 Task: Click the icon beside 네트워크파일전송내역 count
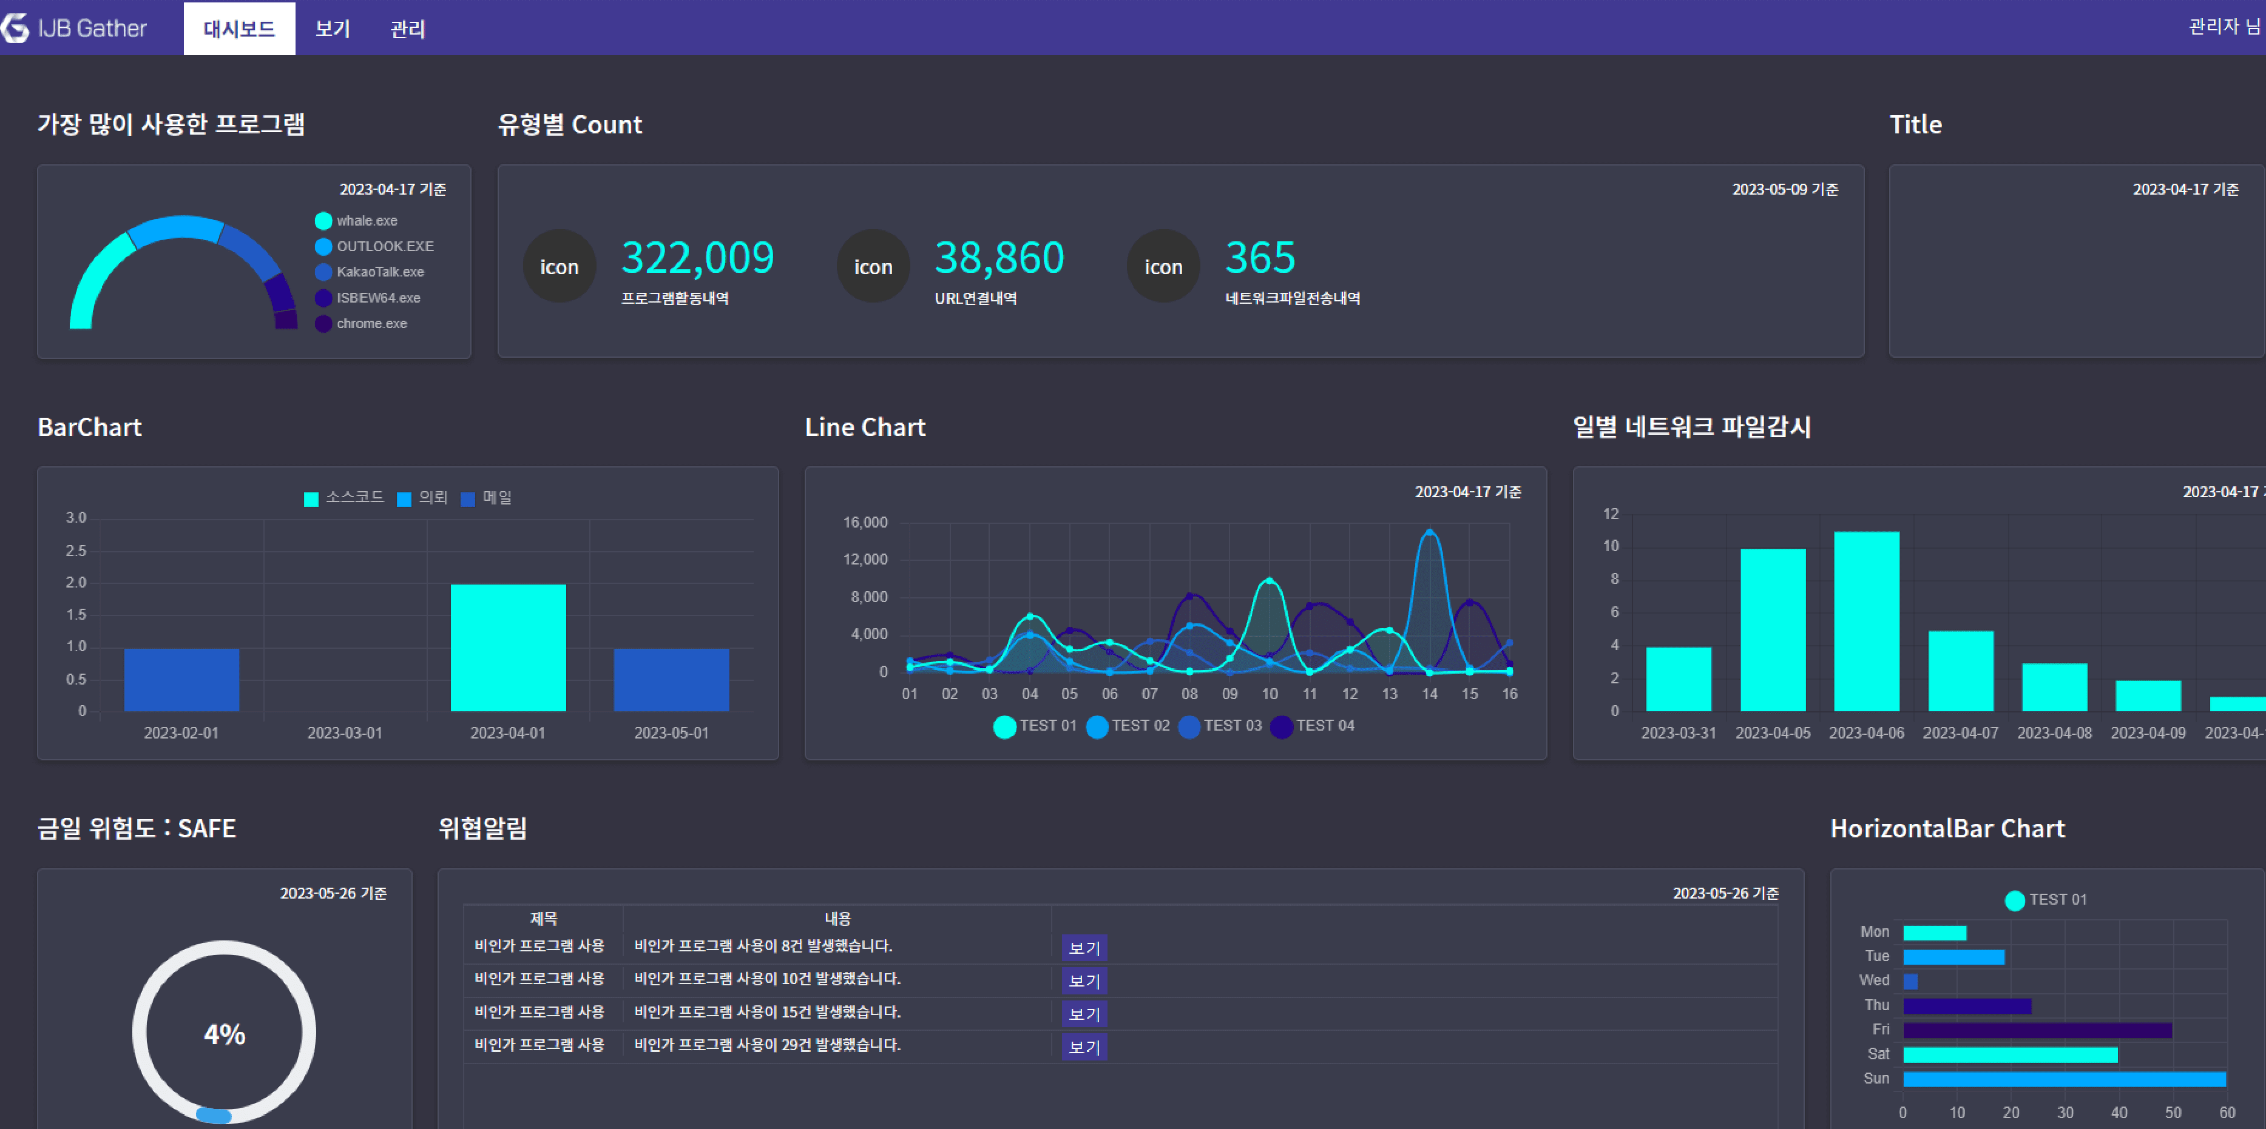tap(1164, 266)
